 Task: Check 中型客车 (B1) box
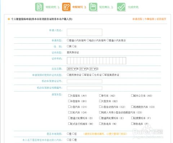pos(69,101)
